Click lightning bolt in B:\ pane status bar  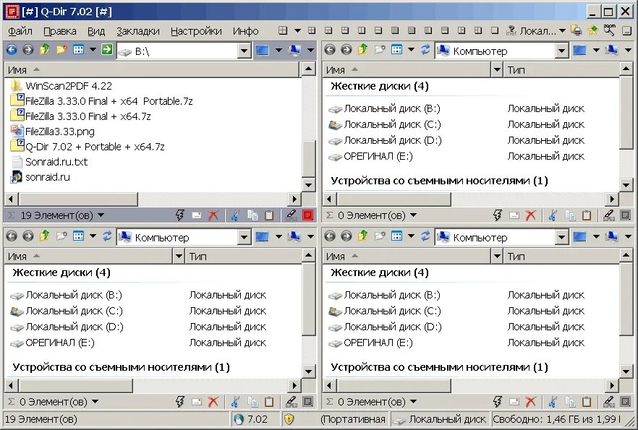pyautogui.click(x=180, y=215)
